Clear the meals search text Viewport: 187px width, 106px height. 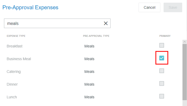tap(106, 23)
